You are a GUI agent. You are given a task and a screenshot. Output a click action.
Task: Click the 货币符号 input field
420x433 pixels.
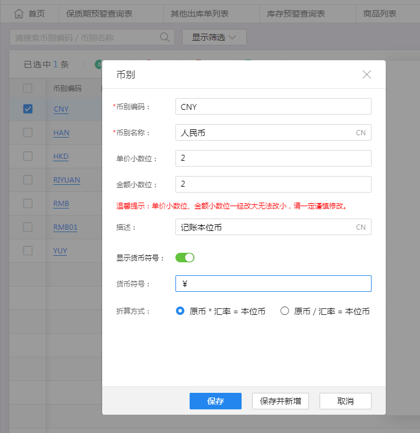tap(273, 284)
